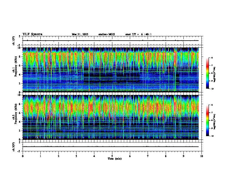Image resolution: width=227 pixels, height=175 pixels.
Task: Select the ch.1 "Frequency (kHz)" axis label
Action: click(x=16, y=67)
